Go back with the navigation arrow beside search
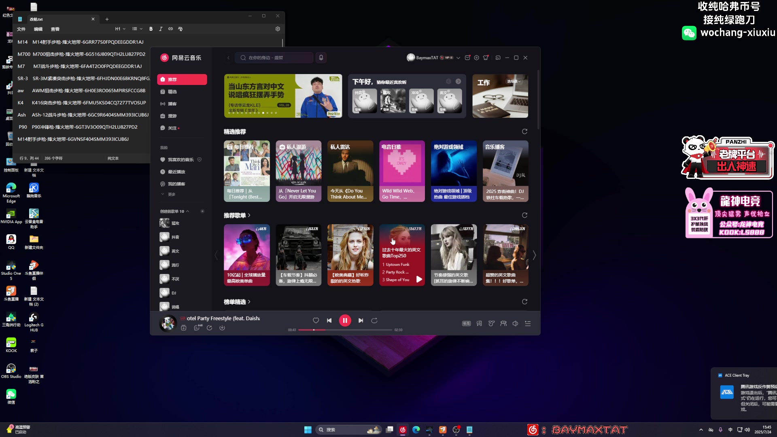 pos(228,58)
